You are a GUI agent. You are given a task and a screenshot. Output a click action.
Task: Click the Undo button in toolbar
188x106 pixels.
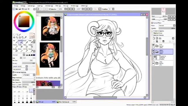(x=37, y=9)
